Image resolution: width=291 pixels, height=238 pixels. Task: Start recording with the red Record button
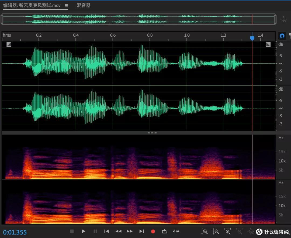click(153, 232)
